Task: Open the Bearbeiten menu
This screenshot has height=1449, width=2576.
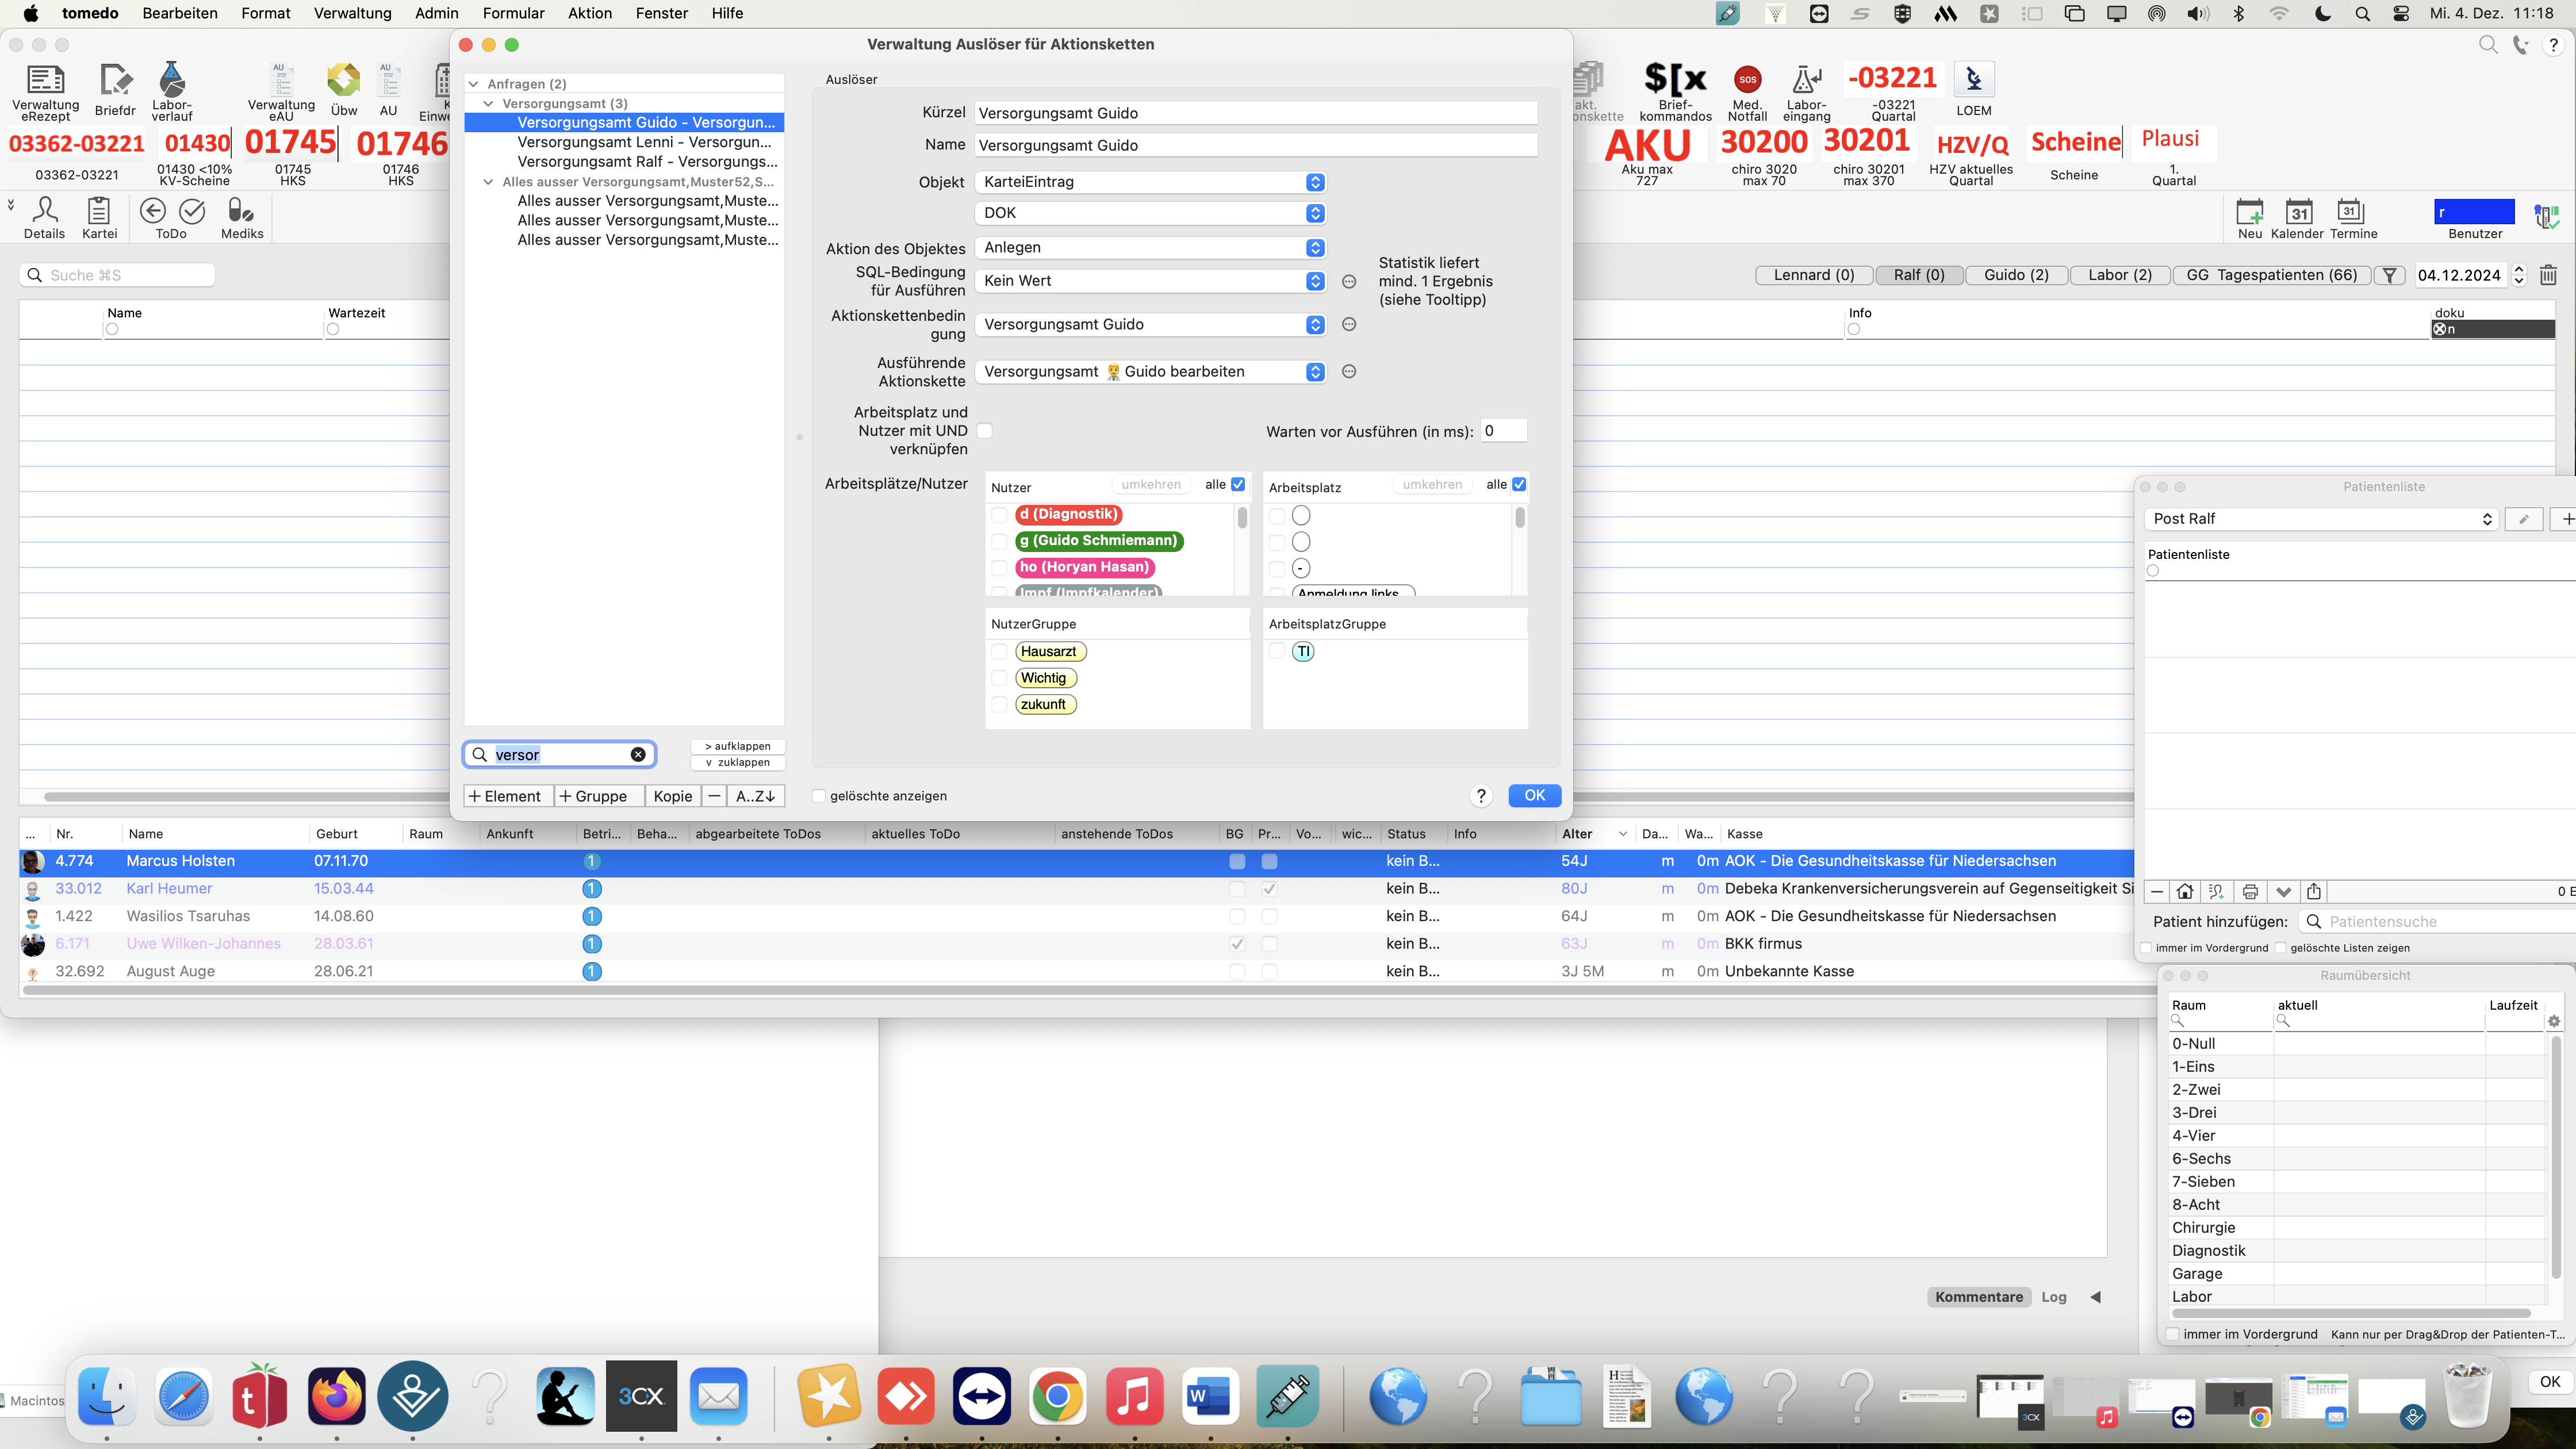Action: point(180,13)
